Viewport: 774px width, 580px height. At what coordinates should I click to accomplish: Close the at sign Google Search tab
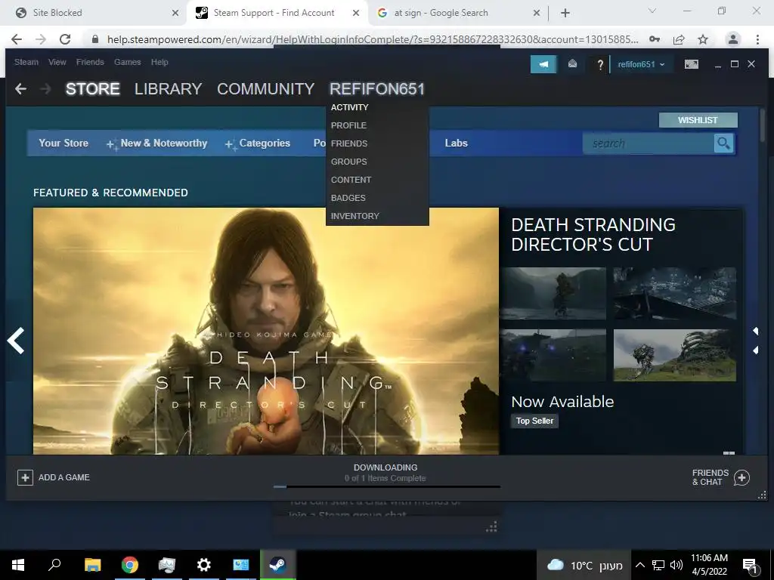(537, 13)
